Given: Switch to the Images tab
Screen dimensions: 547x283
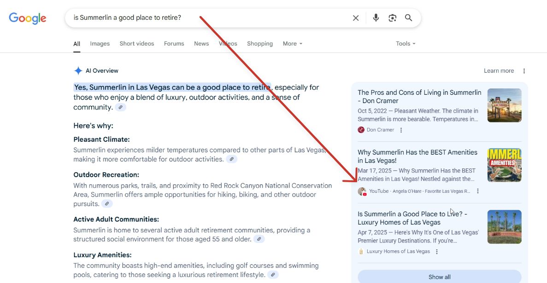Looking at the screenshot, I should click(100, 44).
